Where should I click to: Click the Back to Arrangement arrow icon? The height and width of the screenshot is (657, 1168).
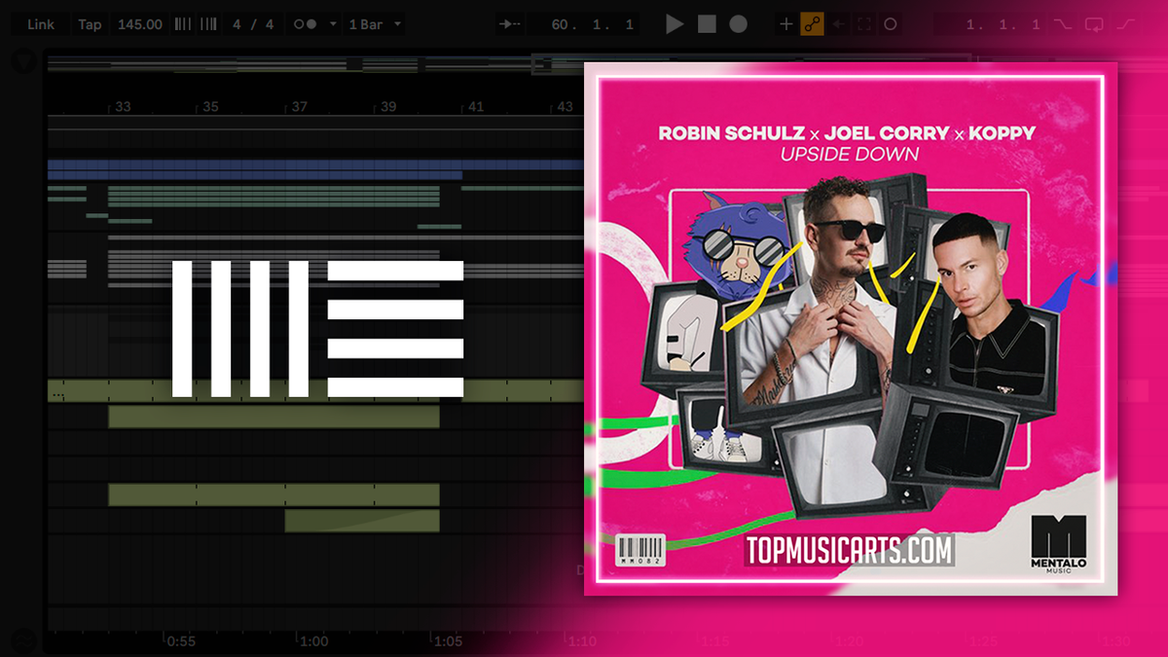tap(839, 23)
